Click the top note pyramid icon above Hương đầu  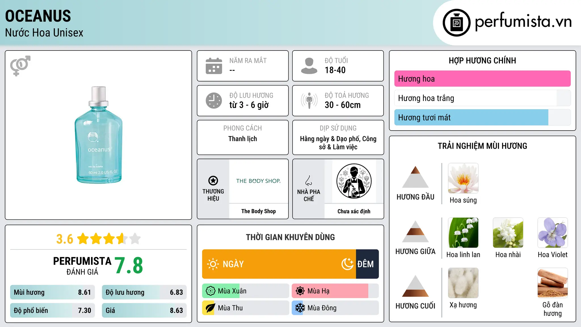point(415,177)
